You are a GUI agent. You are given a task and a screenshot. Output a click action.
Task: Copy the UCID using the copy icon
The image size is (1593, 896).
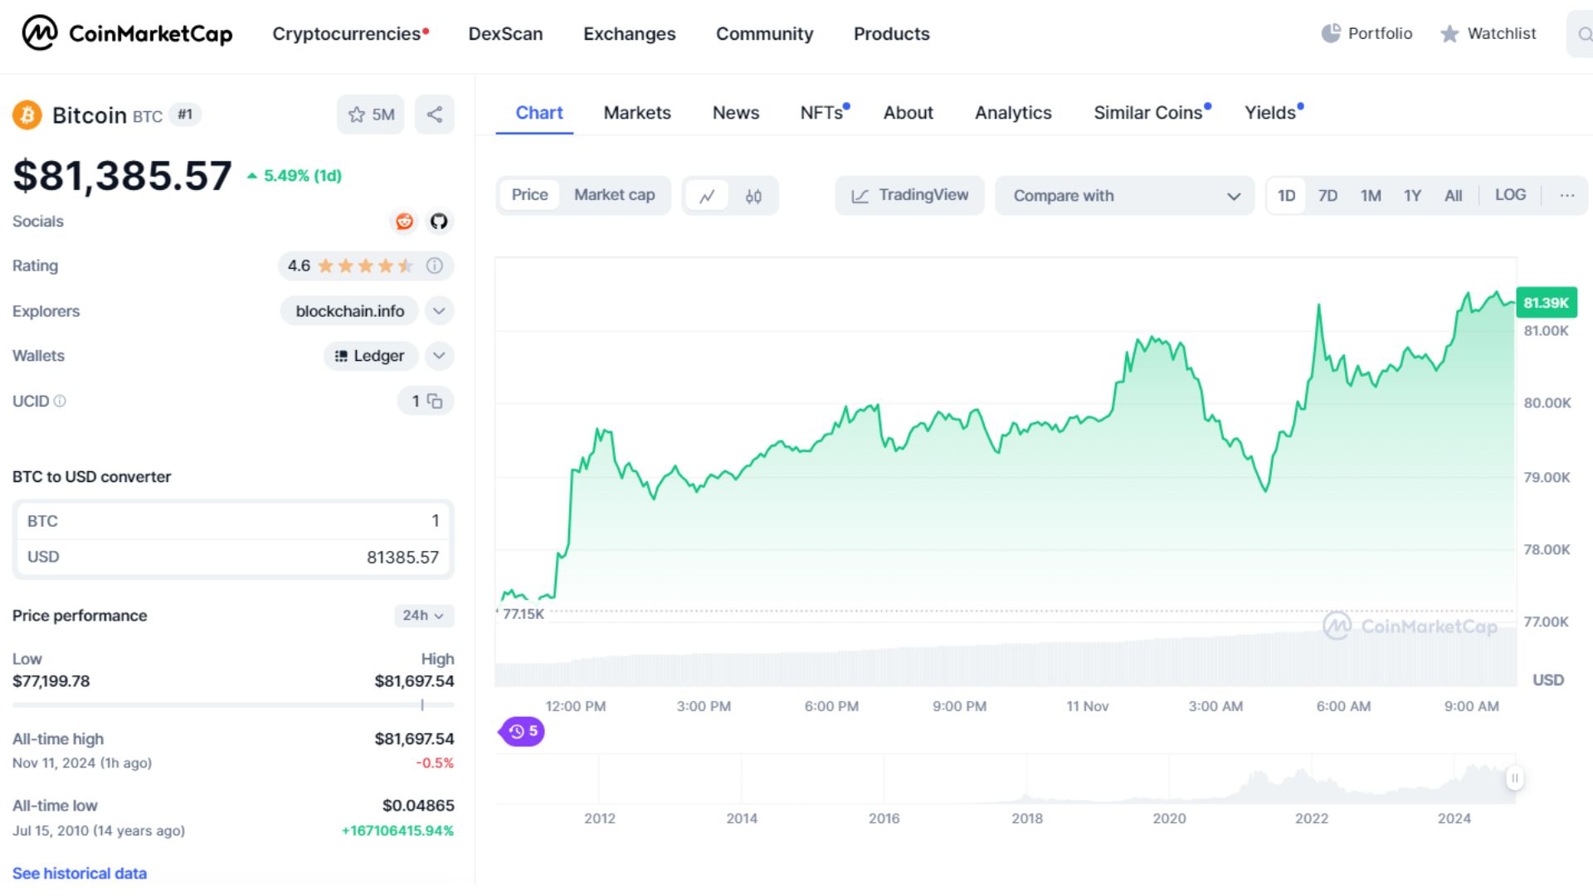pos(435,401)
